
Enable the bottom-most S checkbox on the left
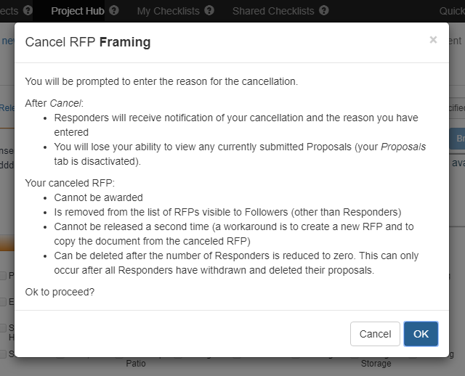[3, 353]
